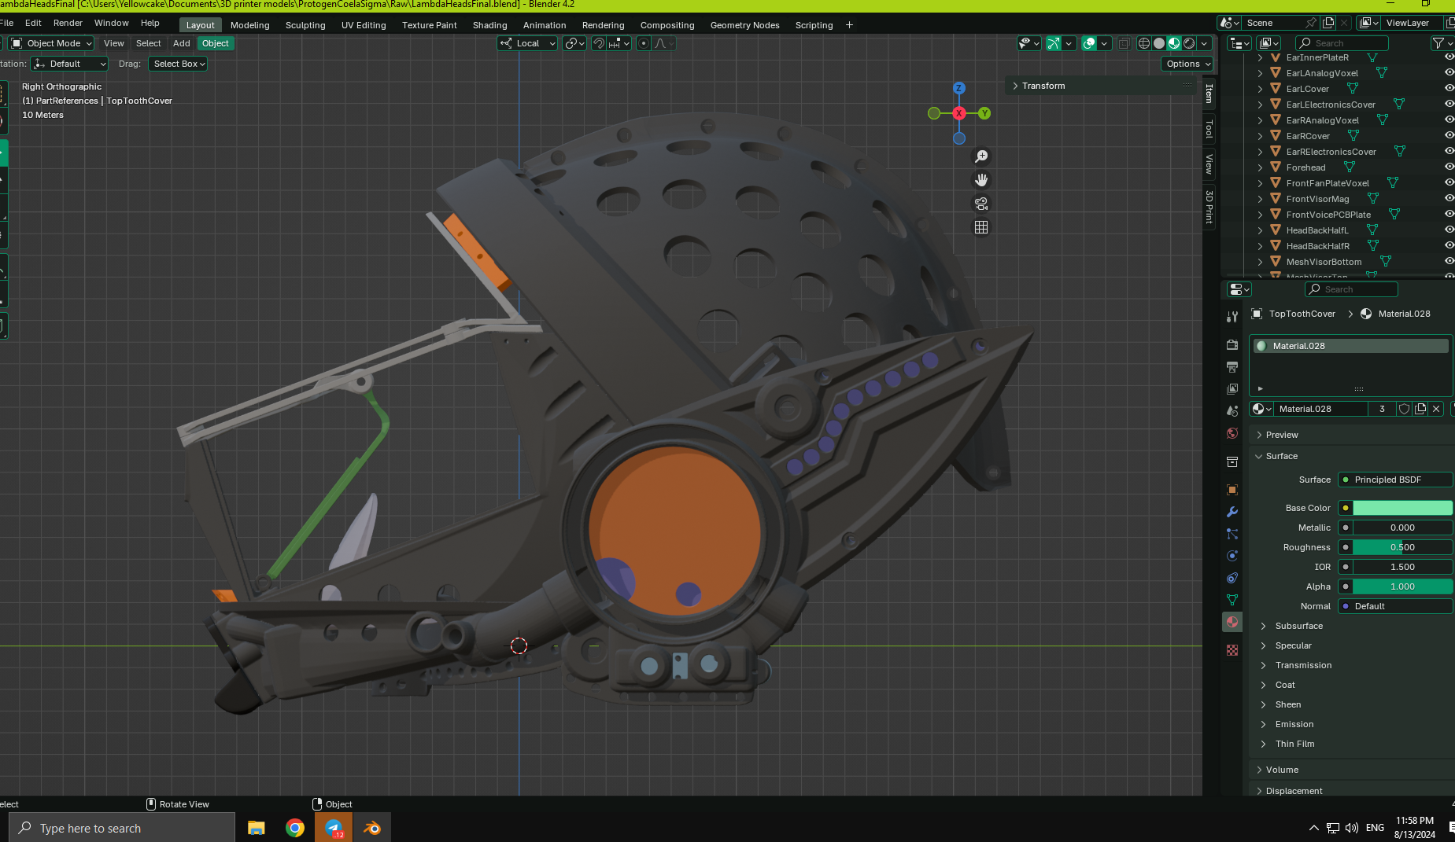
Task: Click the Principled BSDF surface button
Action: 1395,480
